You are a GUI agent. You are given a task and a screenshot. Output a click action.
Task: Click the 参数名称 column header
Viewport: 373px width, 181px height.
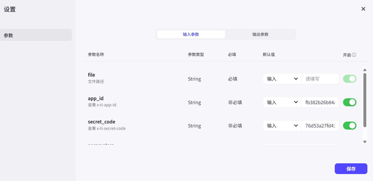pos(96,54)
